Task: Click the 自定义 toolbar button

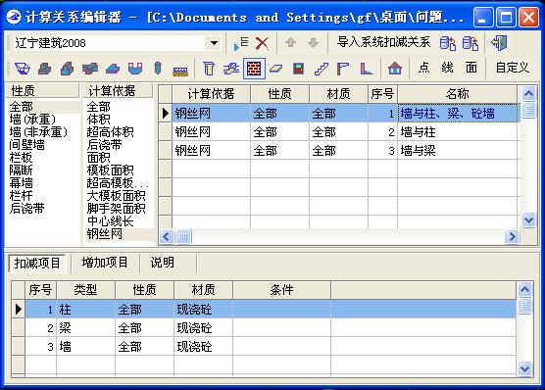Action: tap(512, 68)
